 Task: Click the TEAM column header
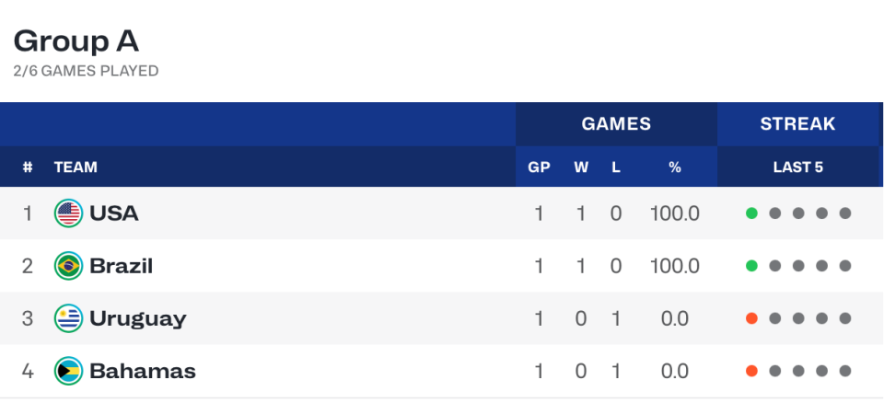click(x=76, y=167)
